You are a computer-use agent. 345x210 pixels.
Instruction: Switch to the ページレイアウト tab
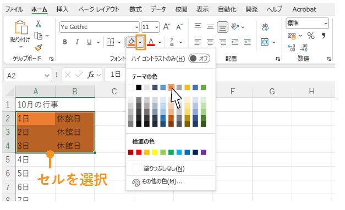pos(99,9)
